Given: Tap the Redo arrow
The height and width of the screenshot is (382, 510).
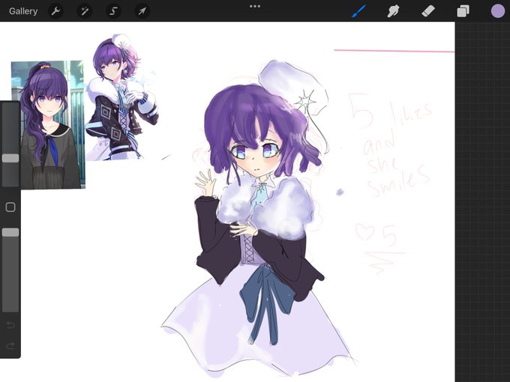Looking at the screenshot, I should click(10, 345).
